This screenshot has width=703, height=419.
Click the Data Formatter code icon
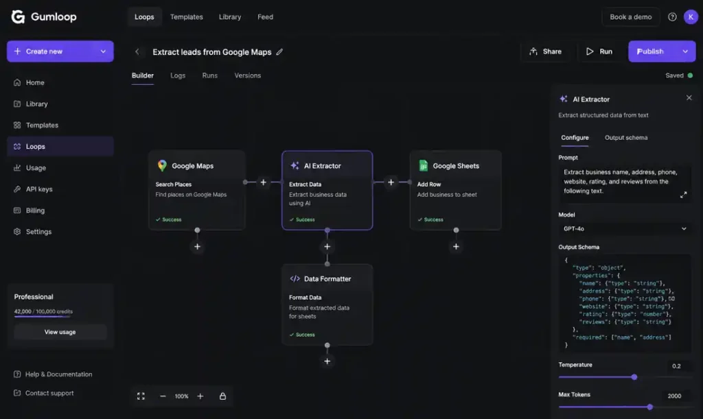tap(295, 278)
